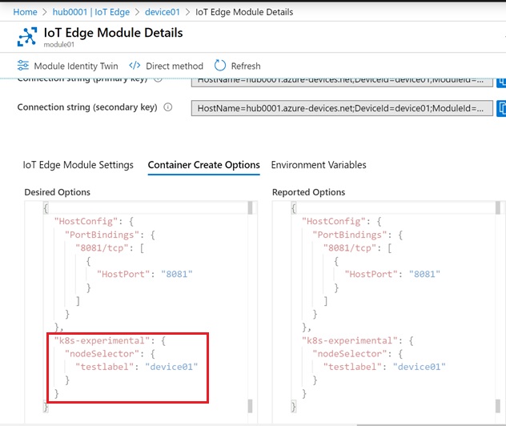Viewport: 506px width, 426px height.
Task: Click the IoT Edge Module Details page title
Action: click(113, 33)
